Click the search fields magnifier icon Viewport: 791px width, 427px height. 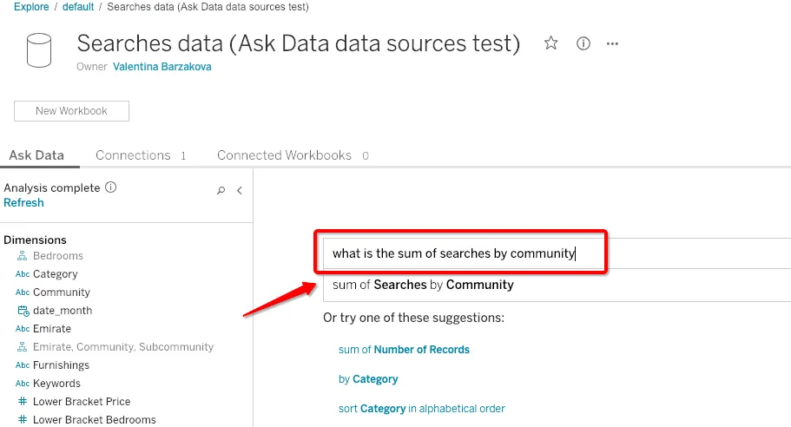tap(221, 190)
